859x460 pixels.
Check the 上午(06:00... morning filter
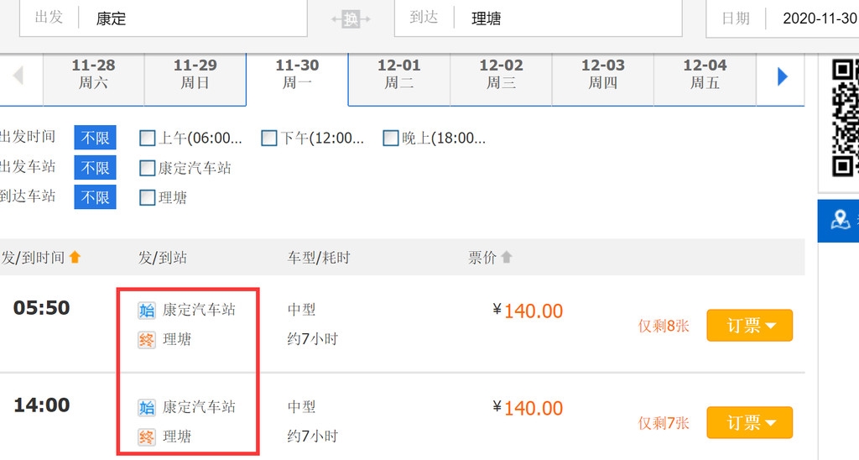coord(148,139)
